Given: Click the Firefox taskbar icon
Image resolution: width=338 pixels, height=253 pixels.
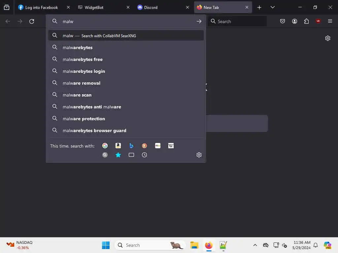Looking at the screenshot, I should (x=209, y=245).
